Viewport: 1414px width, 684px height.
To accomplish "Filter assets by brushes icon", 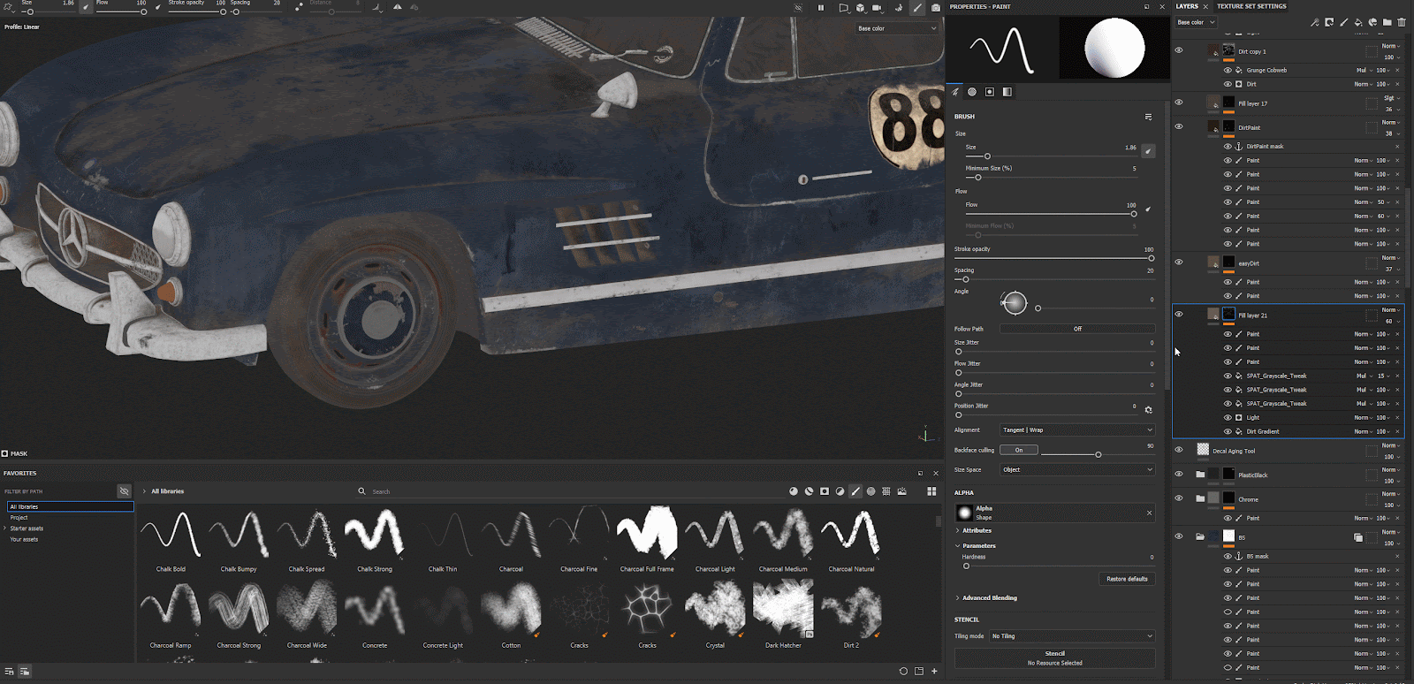I will click(x=855, y=491).
